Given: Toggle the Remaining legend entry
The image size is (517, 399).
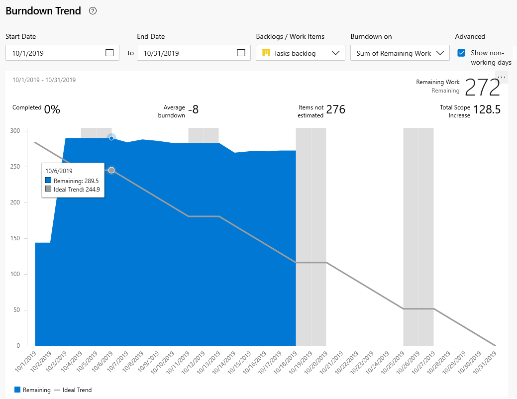Looking at the screenshot, I should (33, 390).
